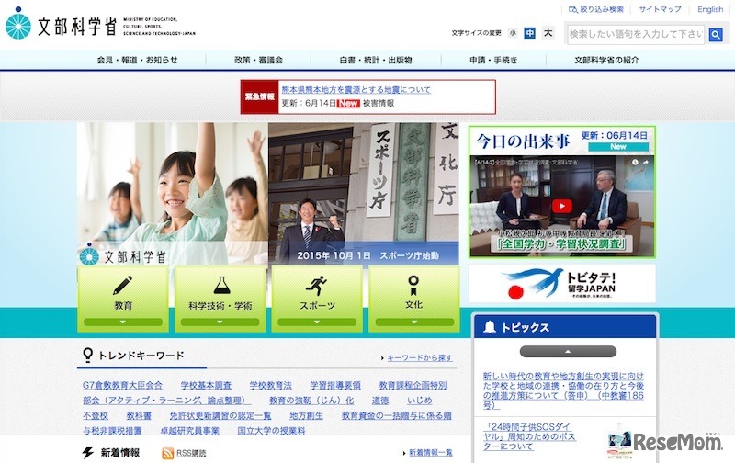Open the いじめ keyword
The width and height of the screenshot is (735, 463).
pyautogui.click(x=420, y=401)
